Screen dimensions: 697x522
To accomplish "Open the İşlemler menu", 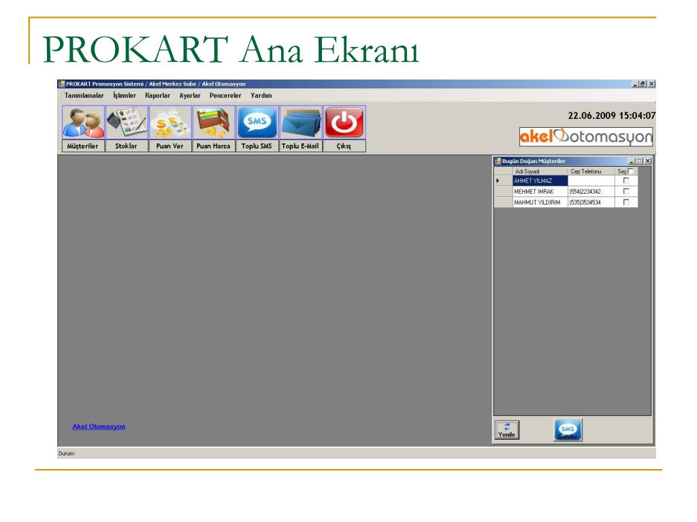I will 125,95.
